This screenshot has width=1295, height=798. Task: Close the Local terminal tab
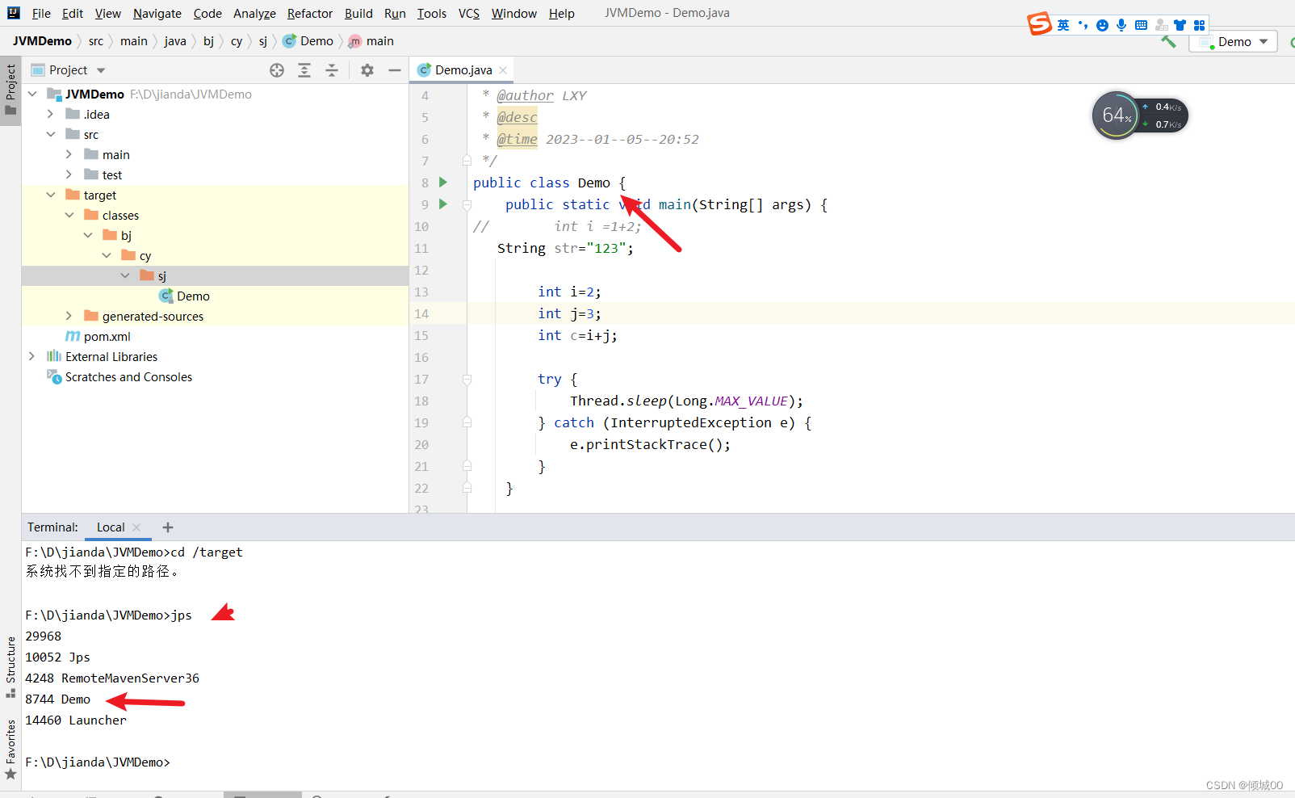click(136, 527)
